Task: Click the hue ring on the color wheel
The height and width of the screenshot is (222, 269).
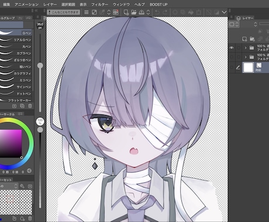Action: tap(32, 144)
